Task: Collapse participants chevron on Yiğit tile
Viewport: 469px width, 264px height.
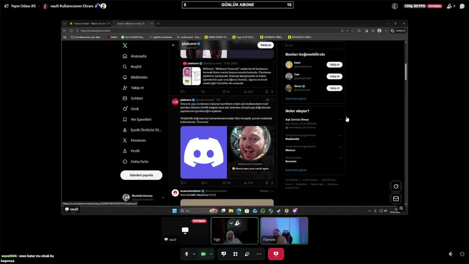Action: point(231,223)
